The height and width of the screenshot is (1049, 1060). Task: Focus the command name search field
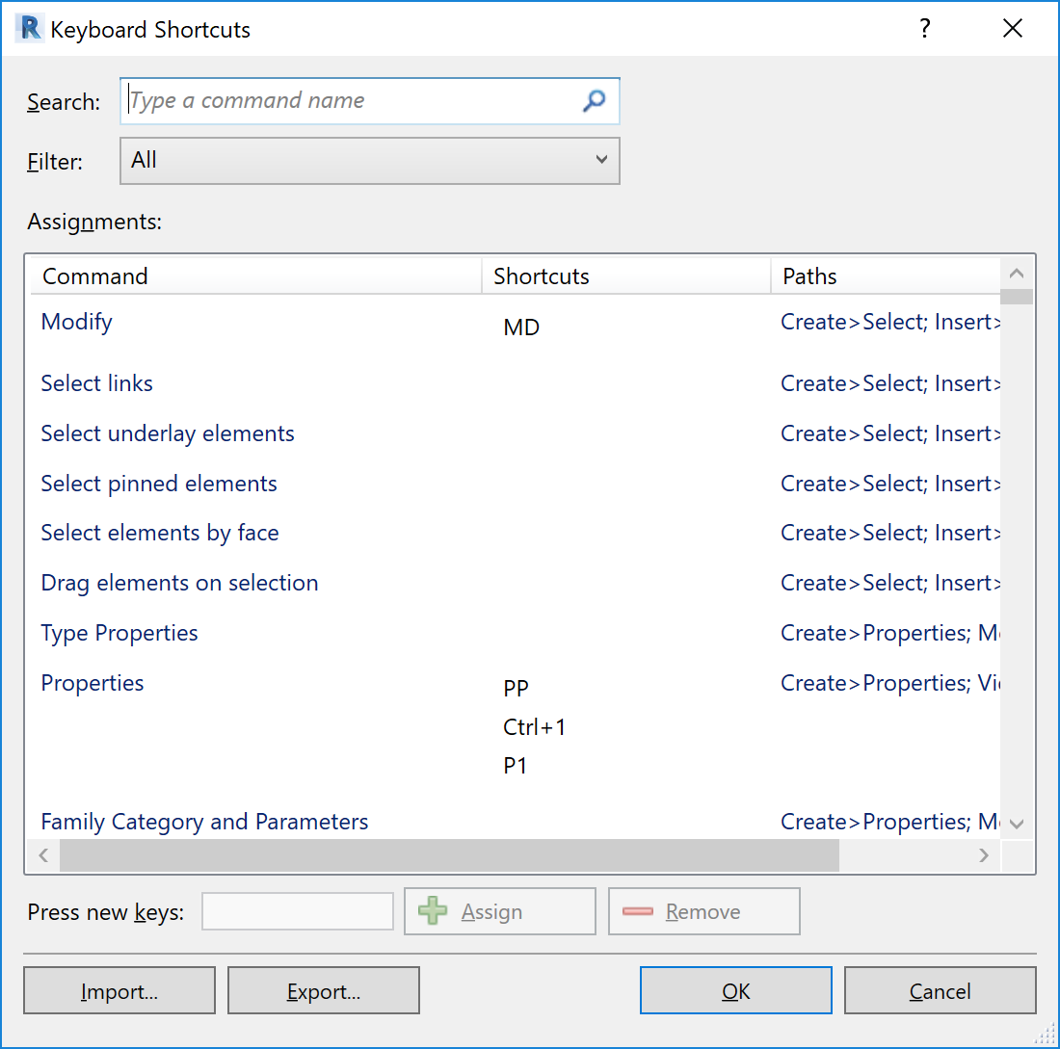coord(369,101)
